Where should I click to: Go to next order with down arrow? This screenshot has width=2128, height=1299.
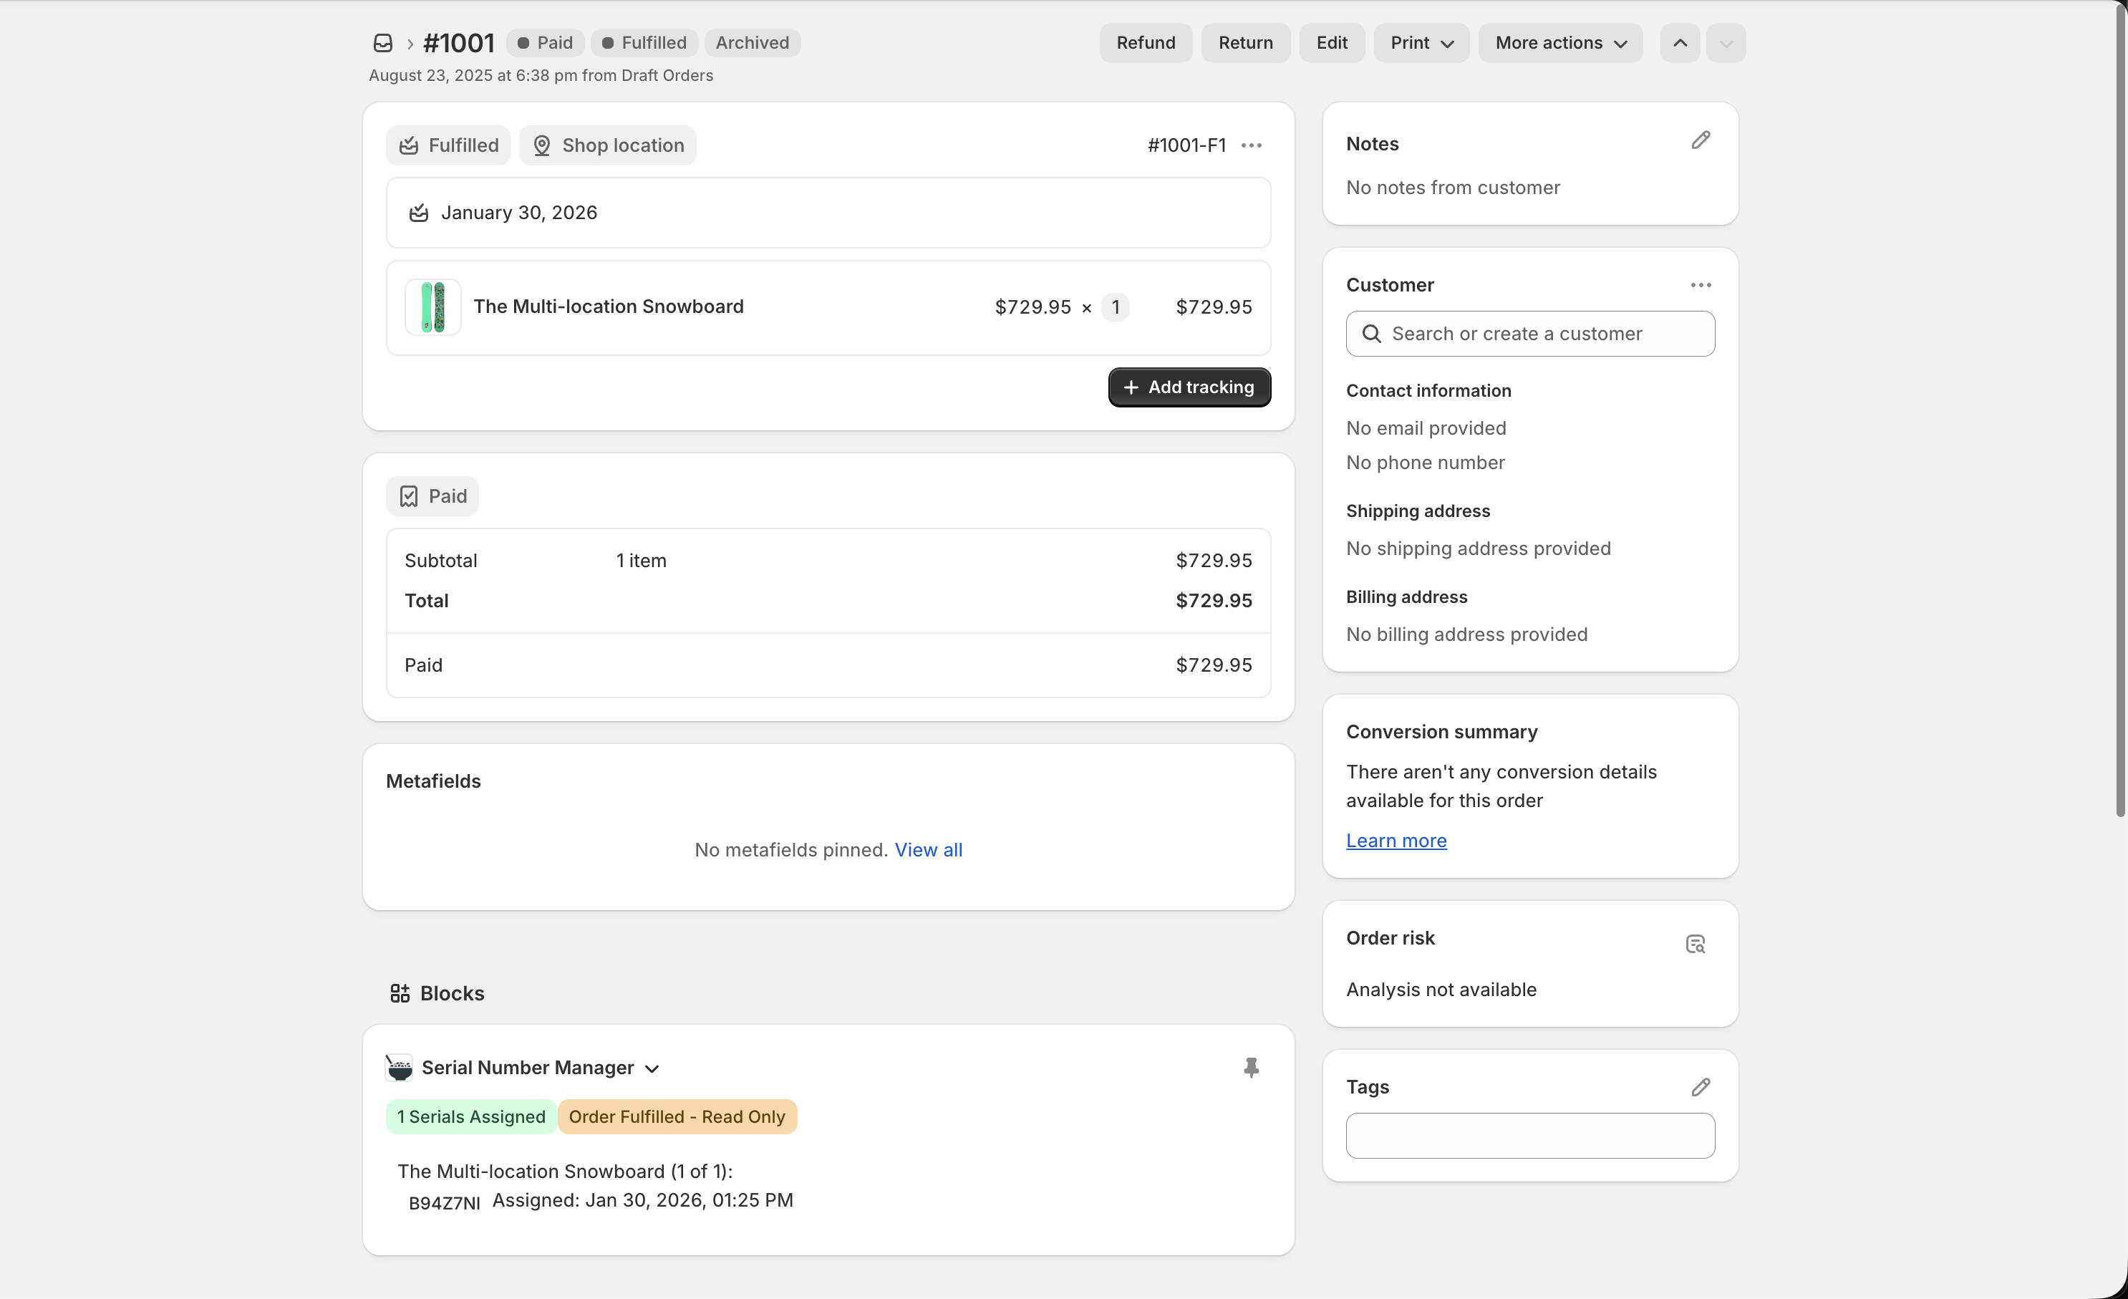coord(1726,42)
